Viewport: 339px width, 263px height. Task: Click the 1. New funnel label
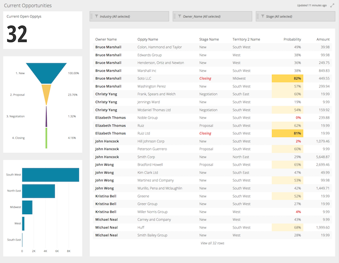click(x=20, y=73)
